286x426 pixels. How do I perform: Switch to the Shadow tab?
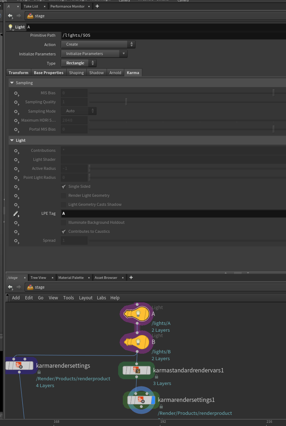point(97,73)
